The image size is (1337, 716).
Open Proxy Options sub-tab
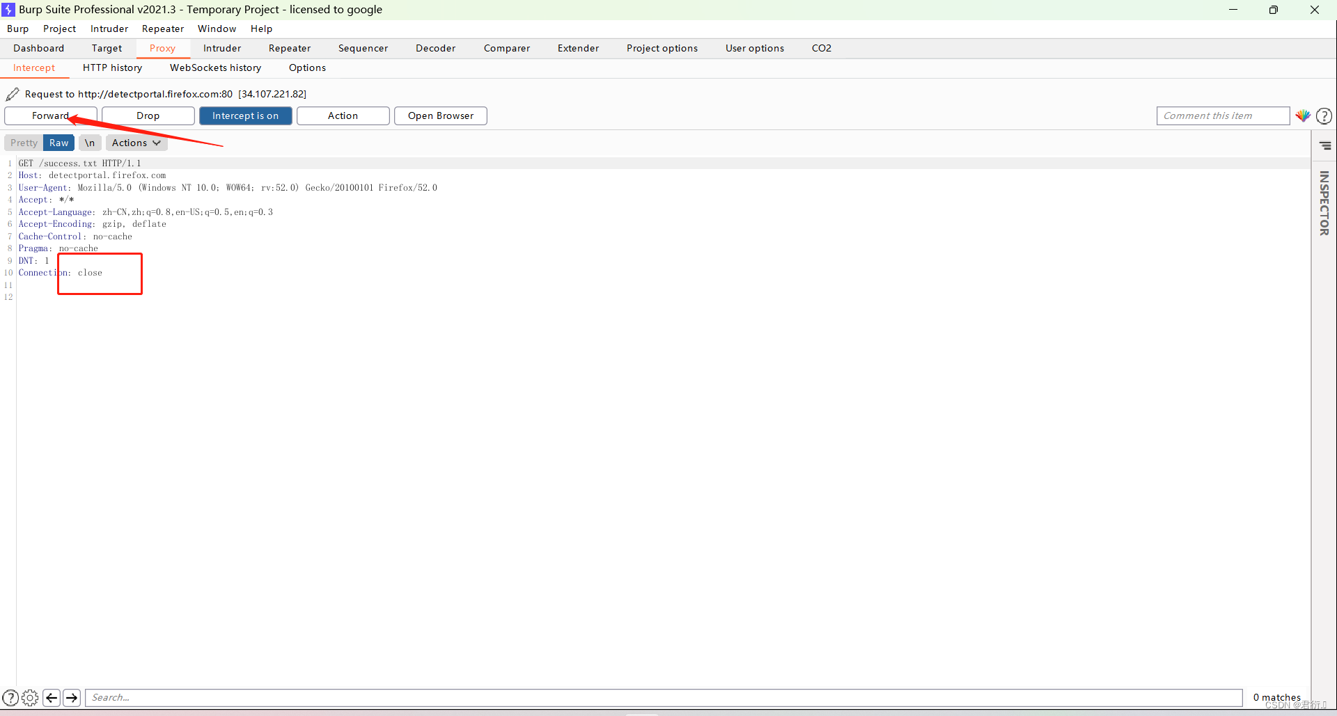click(x=307, y=67)
